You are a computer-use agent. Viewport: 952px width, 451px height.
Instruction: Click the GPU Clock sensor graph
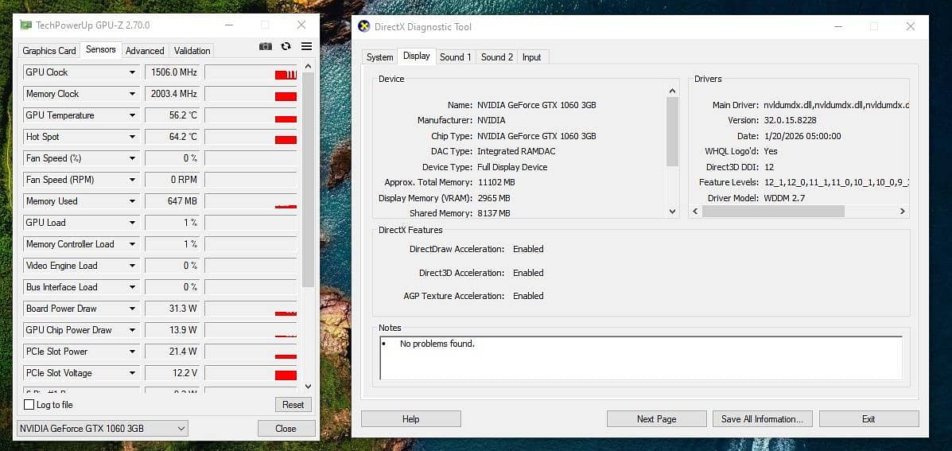[x=251, y=72]
